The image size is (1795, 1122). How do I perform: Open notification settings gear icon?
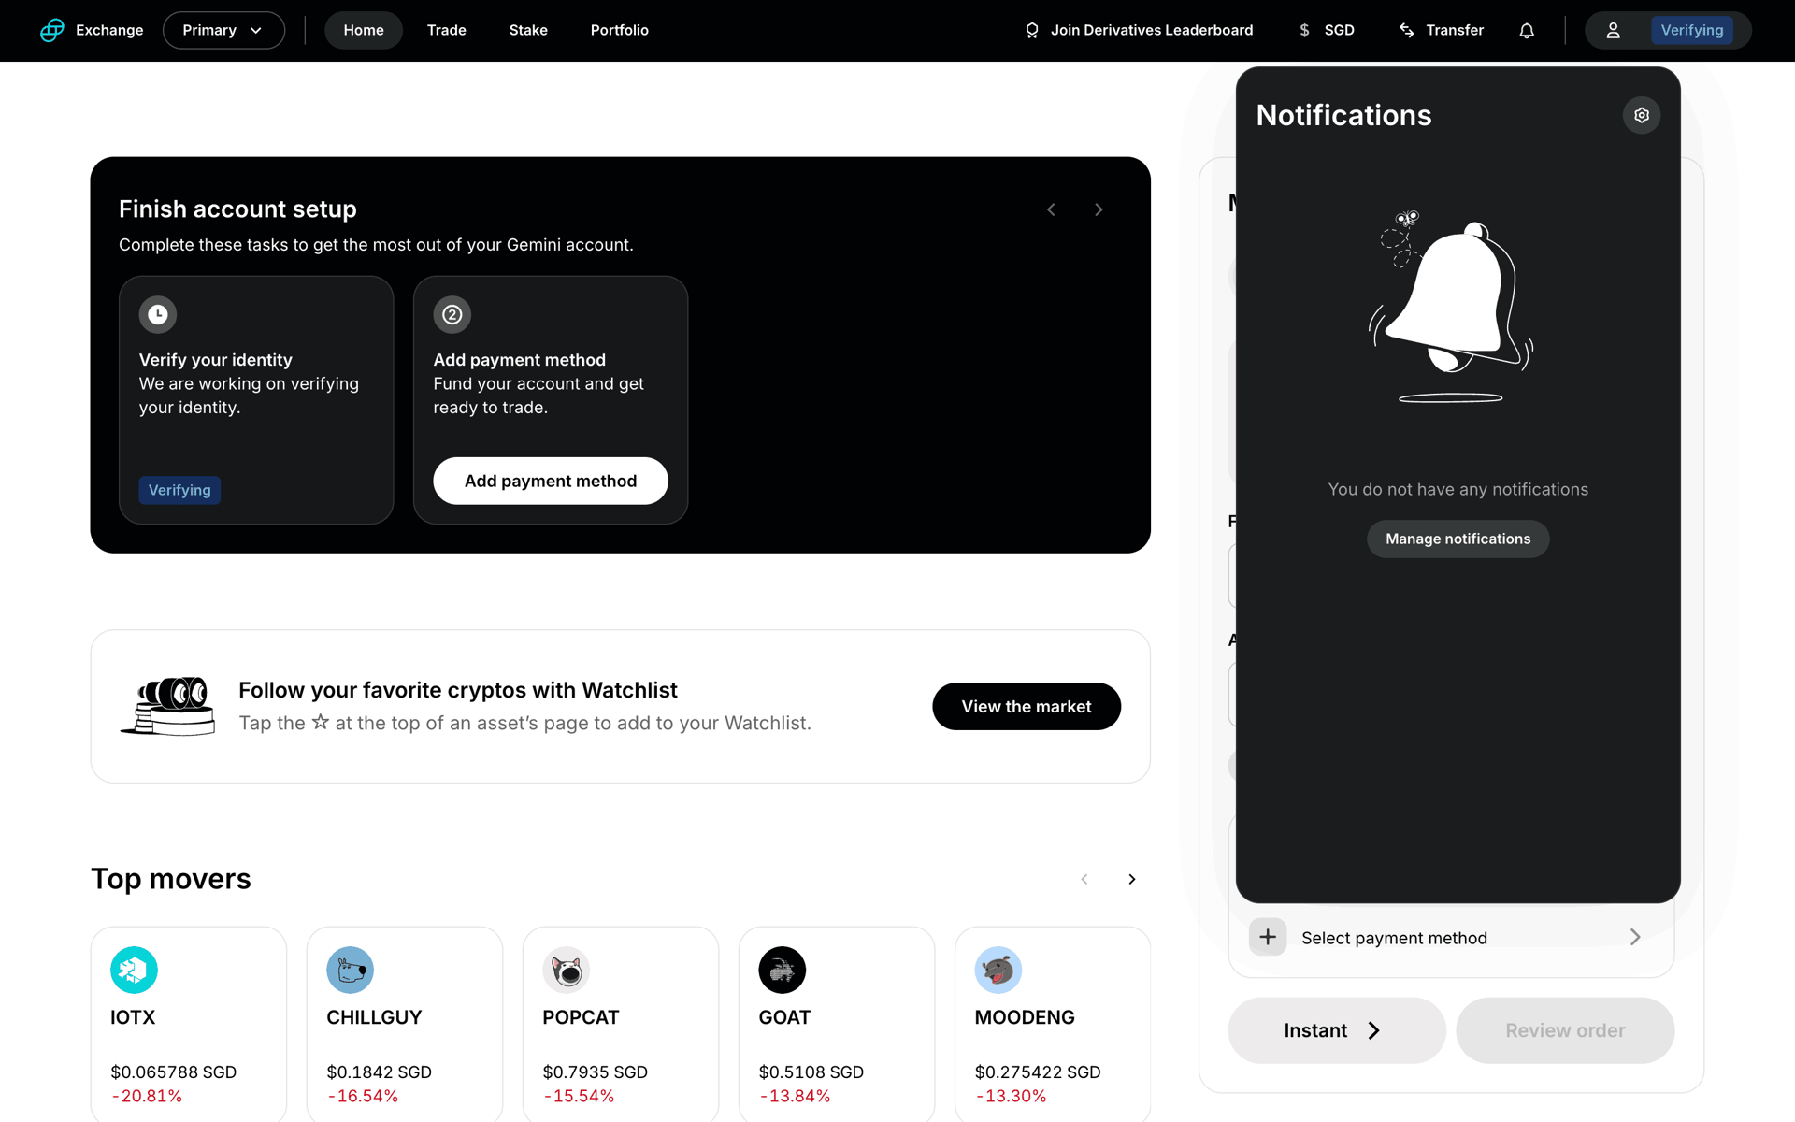coord(1642,115)
